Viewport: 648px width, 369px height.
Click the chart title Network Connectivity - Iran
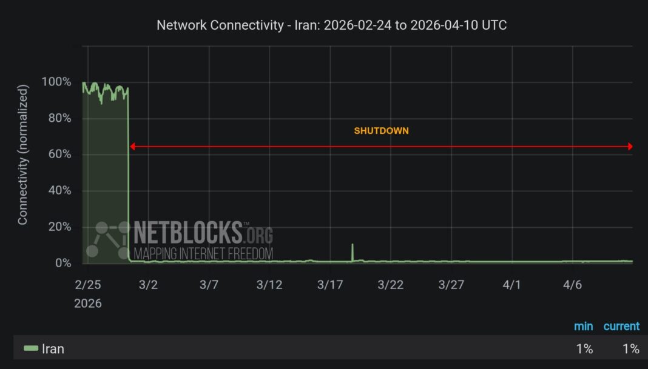click(x=332, y=25)
